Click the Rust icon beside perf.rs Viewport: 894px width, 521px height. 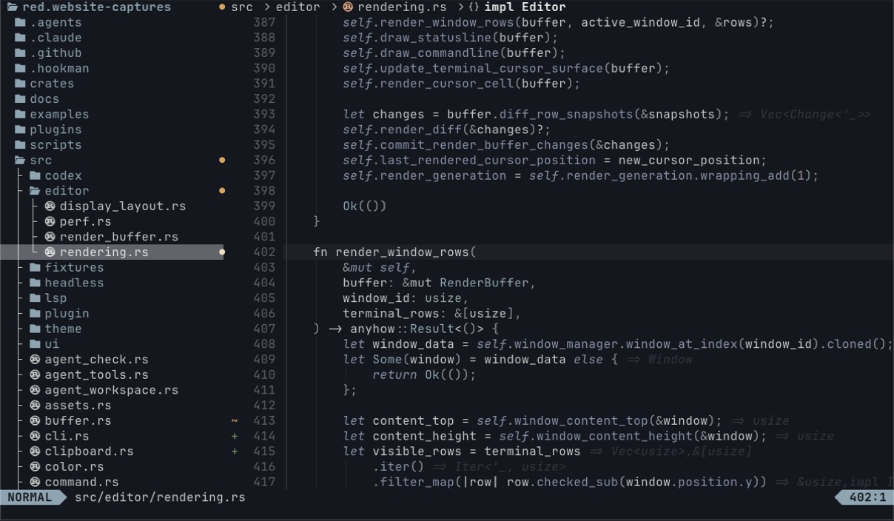tap(50, 221)
